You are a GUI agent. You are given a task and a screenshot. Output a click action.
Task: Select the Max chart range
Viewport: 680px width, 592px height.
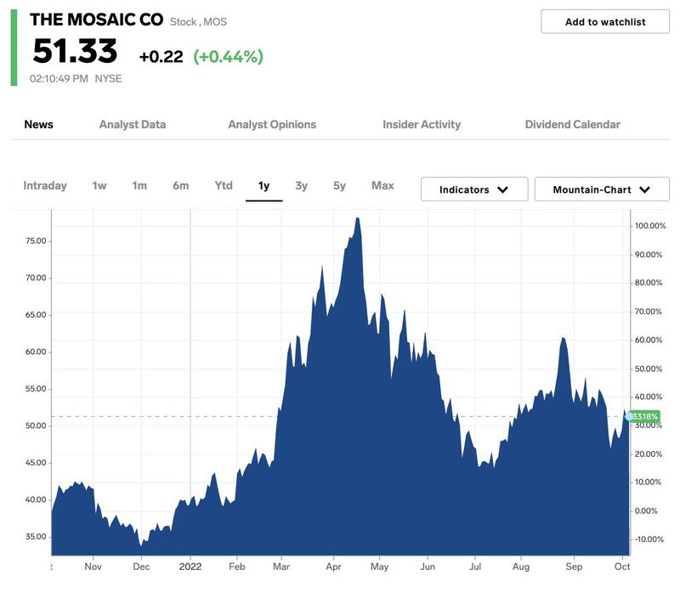382,185
